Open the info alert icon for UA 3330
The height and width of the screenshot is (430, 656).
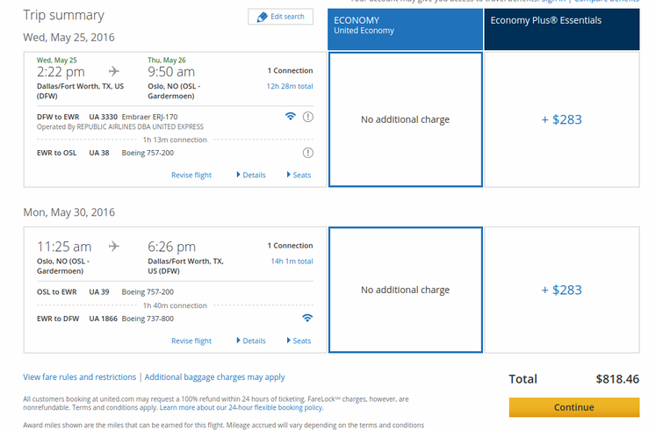coord(308,117)
